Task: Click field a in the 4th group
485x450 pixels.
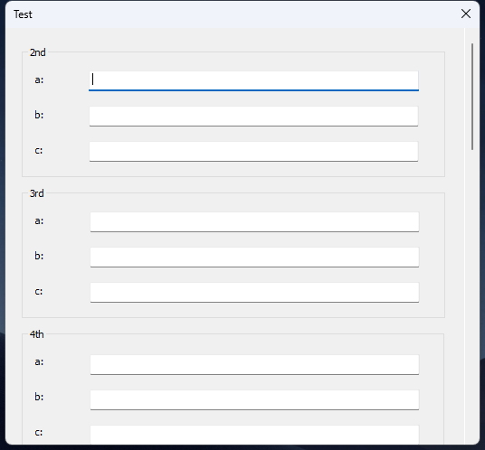Action: [254, 365]
